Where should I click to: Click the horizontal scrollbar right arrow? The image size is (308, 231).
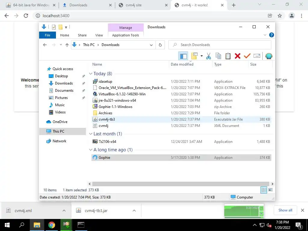coord(272,184)
